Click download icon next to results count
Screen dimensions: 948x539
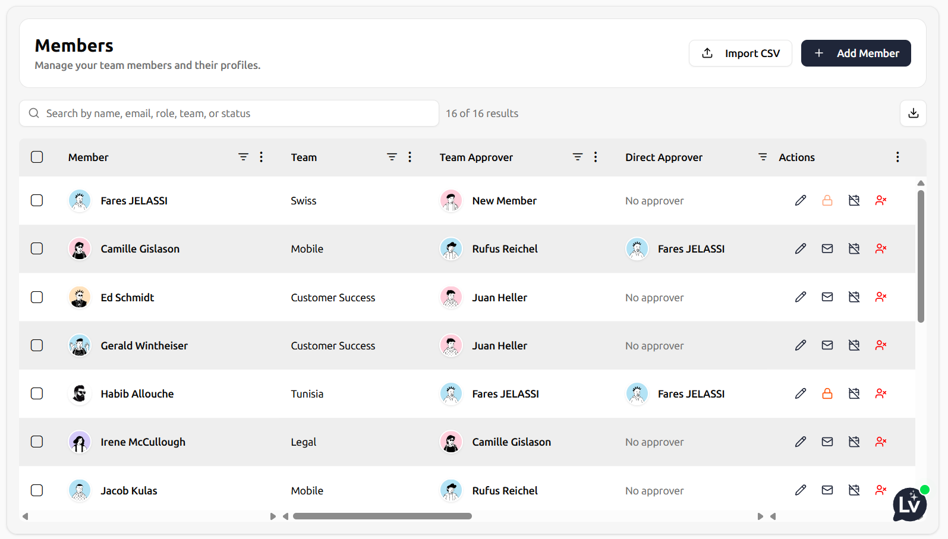pos(914,113)
